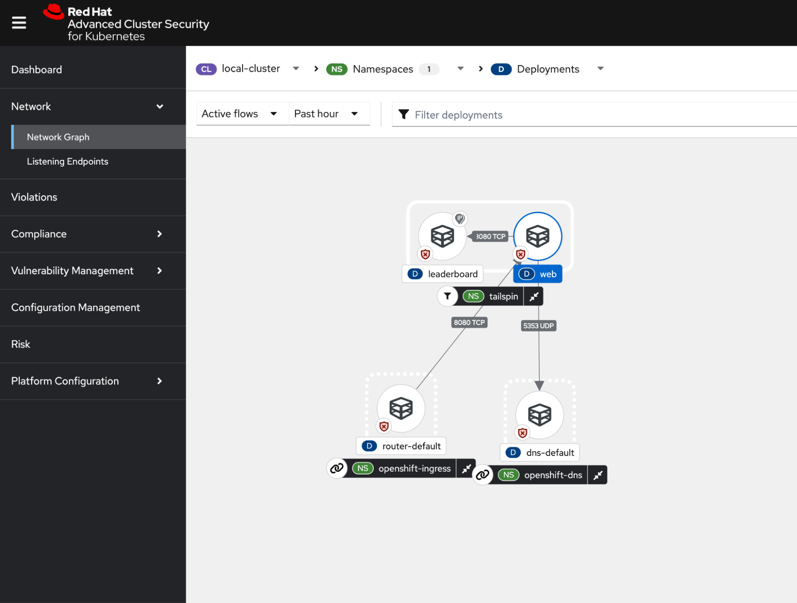Click the 8080 TCP edge label

click(x=469, y=322)
